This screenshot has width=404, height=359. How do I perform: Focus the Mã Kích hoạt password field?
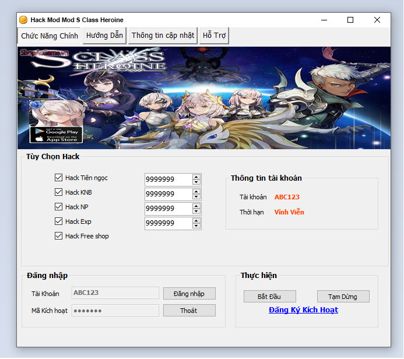click(115, 311)
